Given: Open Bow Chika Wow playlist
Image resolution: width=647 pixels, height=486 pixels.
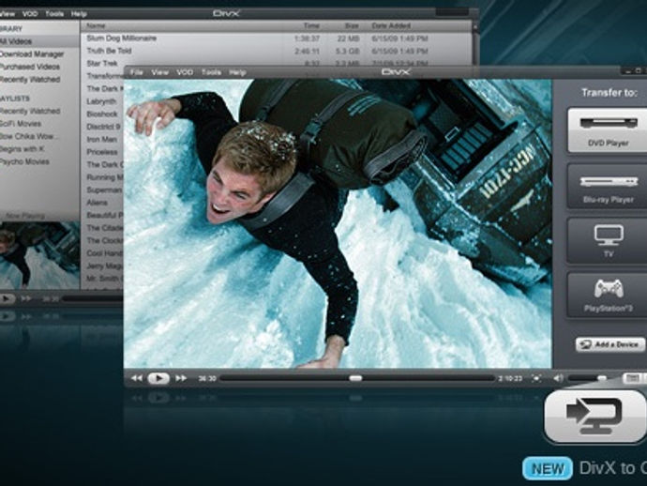Looking at the screenshot, I should [x=29, y=136].
